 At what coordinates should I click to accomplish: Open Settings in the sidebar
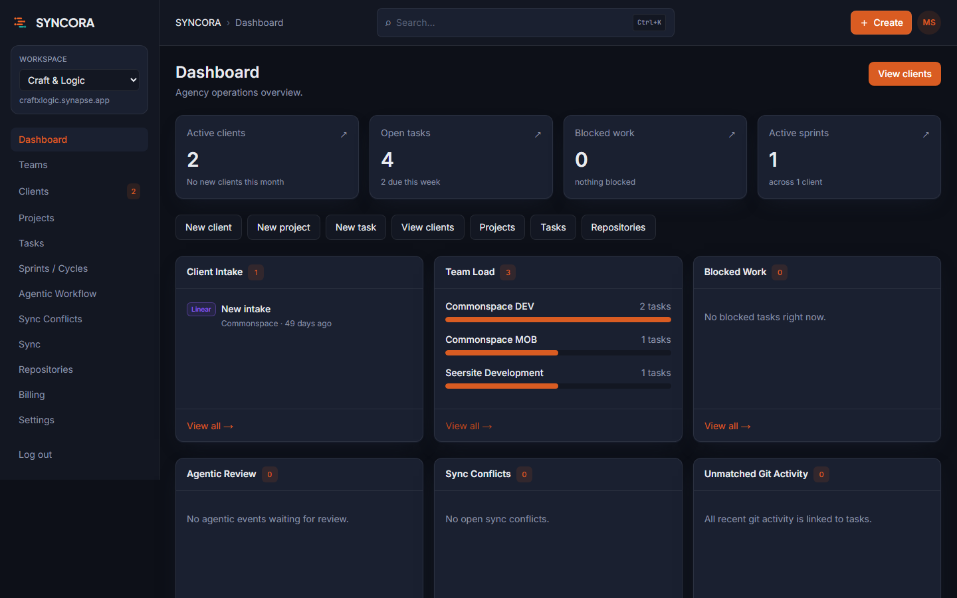79,420
